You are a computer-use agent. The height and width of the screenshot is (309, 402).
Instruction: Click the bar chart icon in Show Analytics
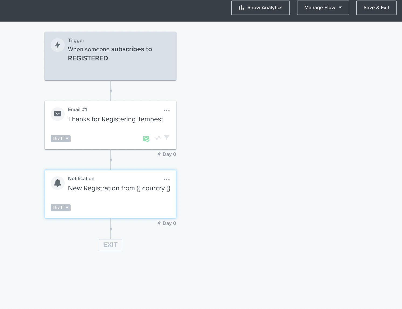[x=241, y=8]
